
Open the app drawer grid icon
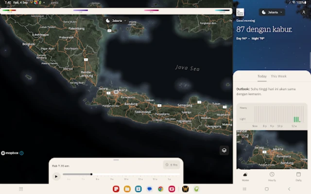tap(21, 189)
